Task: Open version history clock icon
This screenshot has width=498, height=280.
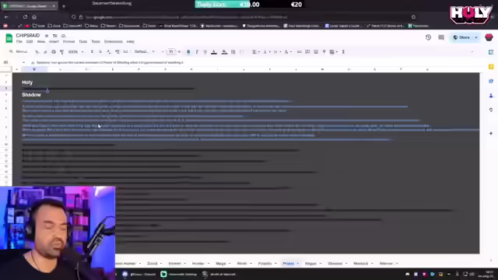Action: click(x=428, y=37)
